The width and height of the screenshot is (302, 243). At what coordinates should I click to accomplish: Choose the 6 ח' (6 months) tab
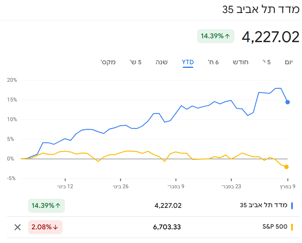[213, 62]
